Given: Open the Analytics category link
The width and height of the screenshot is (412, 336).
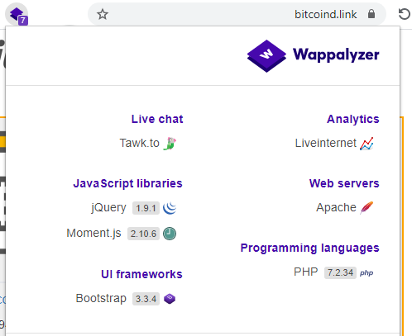Looking at the screenshot, I should click(x=353, y=119).
